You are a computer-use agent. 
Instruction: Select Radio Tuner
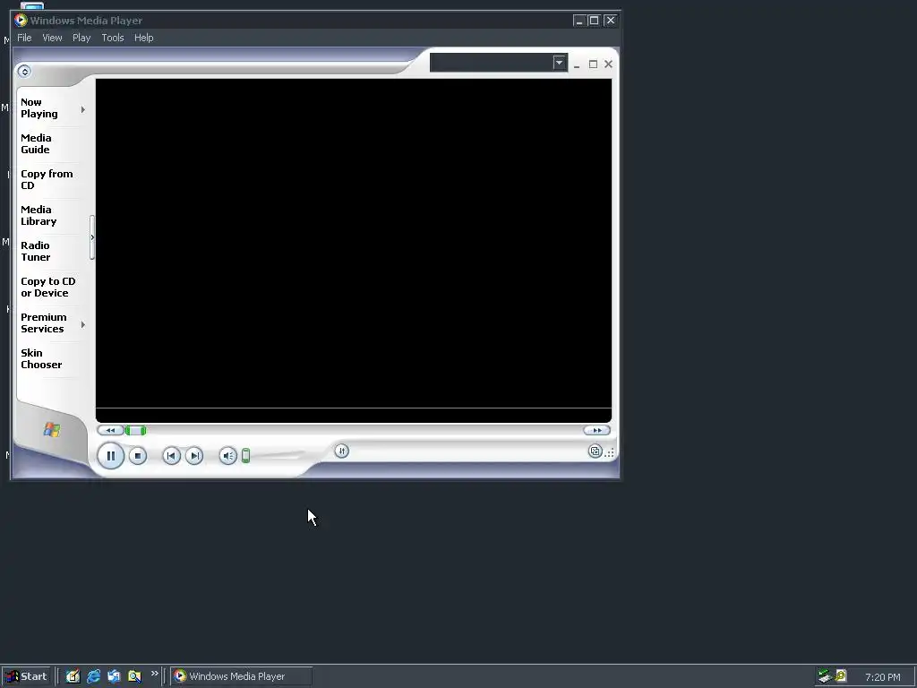coord(36,251)
